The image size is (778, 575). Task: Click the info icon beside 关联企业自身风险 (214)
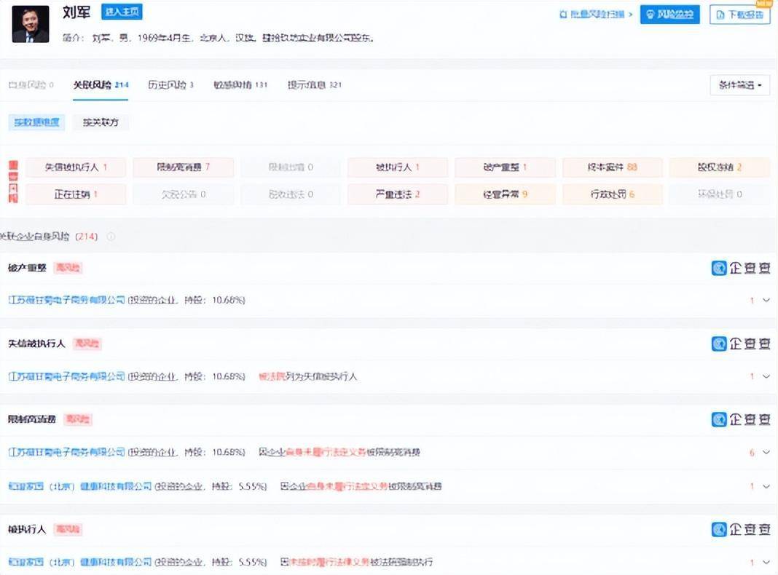[111, 237]
